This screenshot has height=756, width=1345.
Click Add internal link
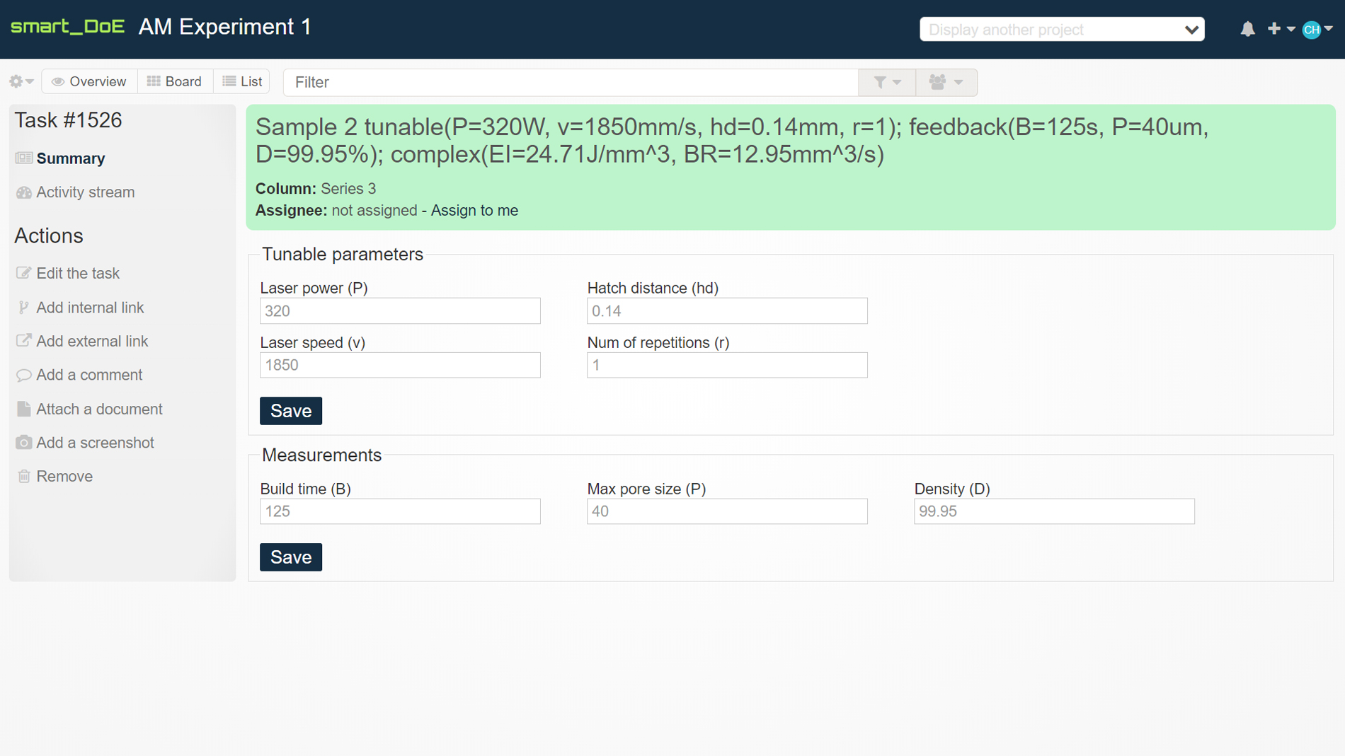(x=90, y=308)
